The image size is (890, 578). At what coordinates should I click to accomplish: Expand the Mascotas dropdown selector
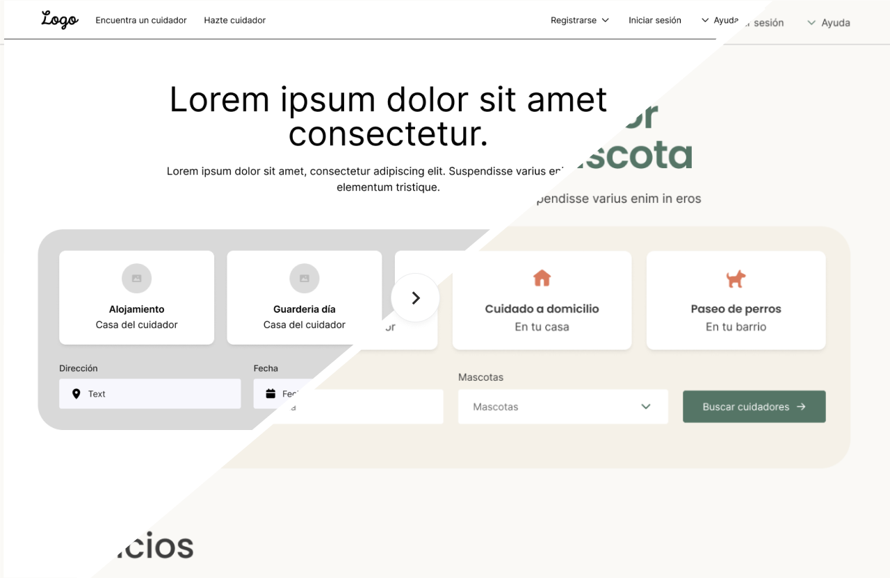point(563,406)
